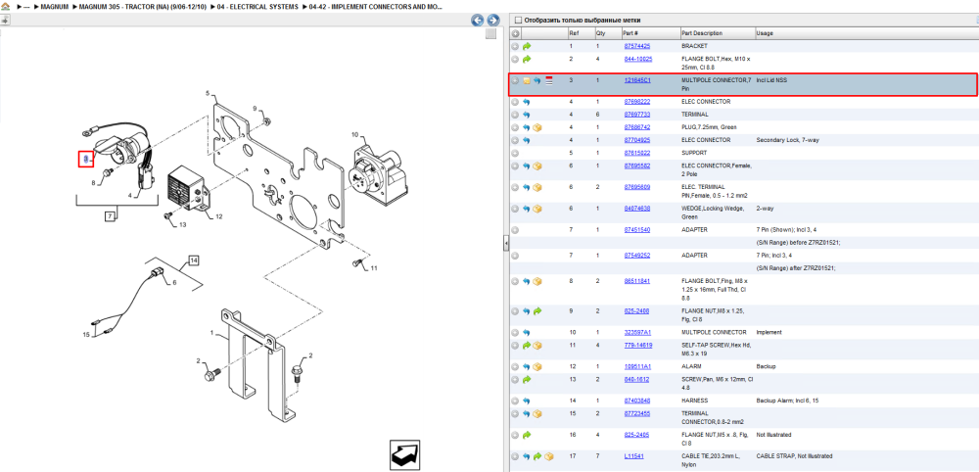Click callout 12 near the alarm drawing
Screen dimensions: 979x472
(219, 216)
